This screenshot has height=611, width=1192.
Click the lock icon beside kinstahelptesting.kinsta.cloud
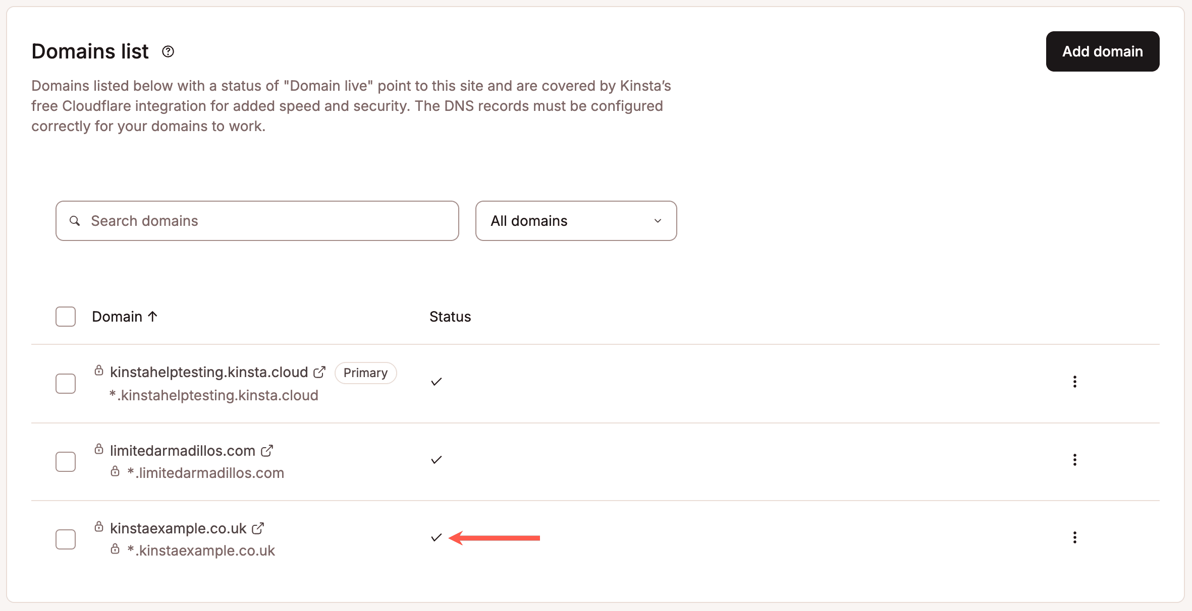click(x=98, y=371)
